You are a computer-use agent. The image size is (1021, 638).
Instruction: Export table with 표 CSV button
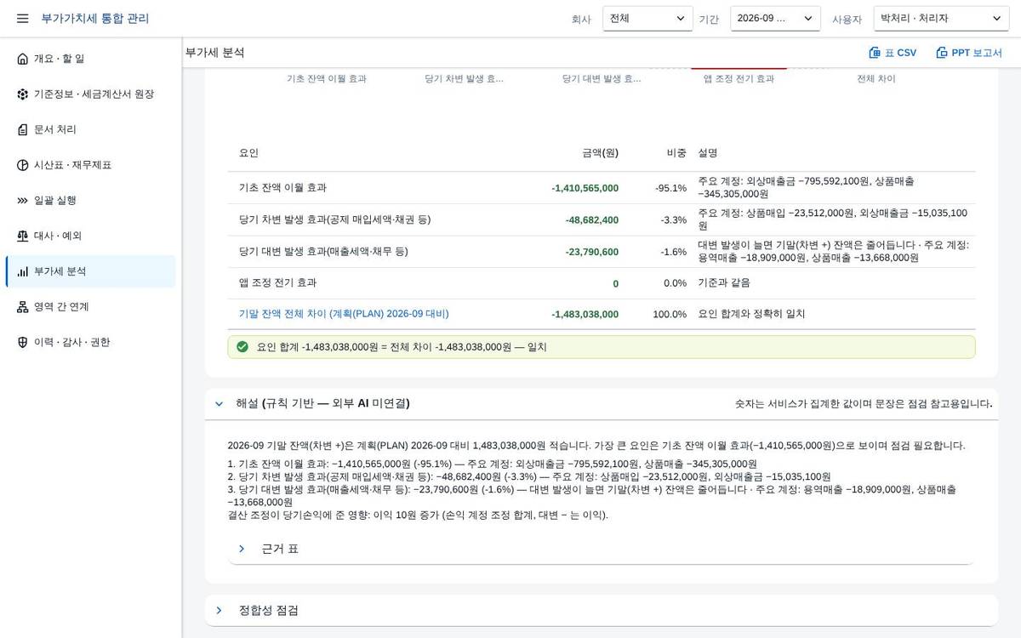893,53
